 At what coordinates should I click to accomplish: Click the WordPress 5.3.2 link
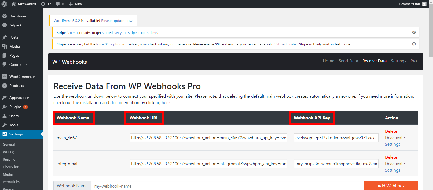coord(67,21)
